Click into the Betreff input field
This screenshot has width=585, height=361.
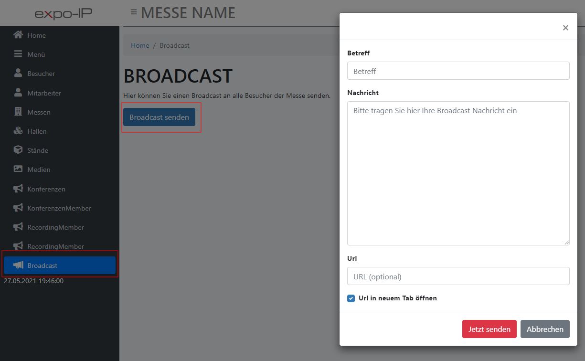(458, 71)
